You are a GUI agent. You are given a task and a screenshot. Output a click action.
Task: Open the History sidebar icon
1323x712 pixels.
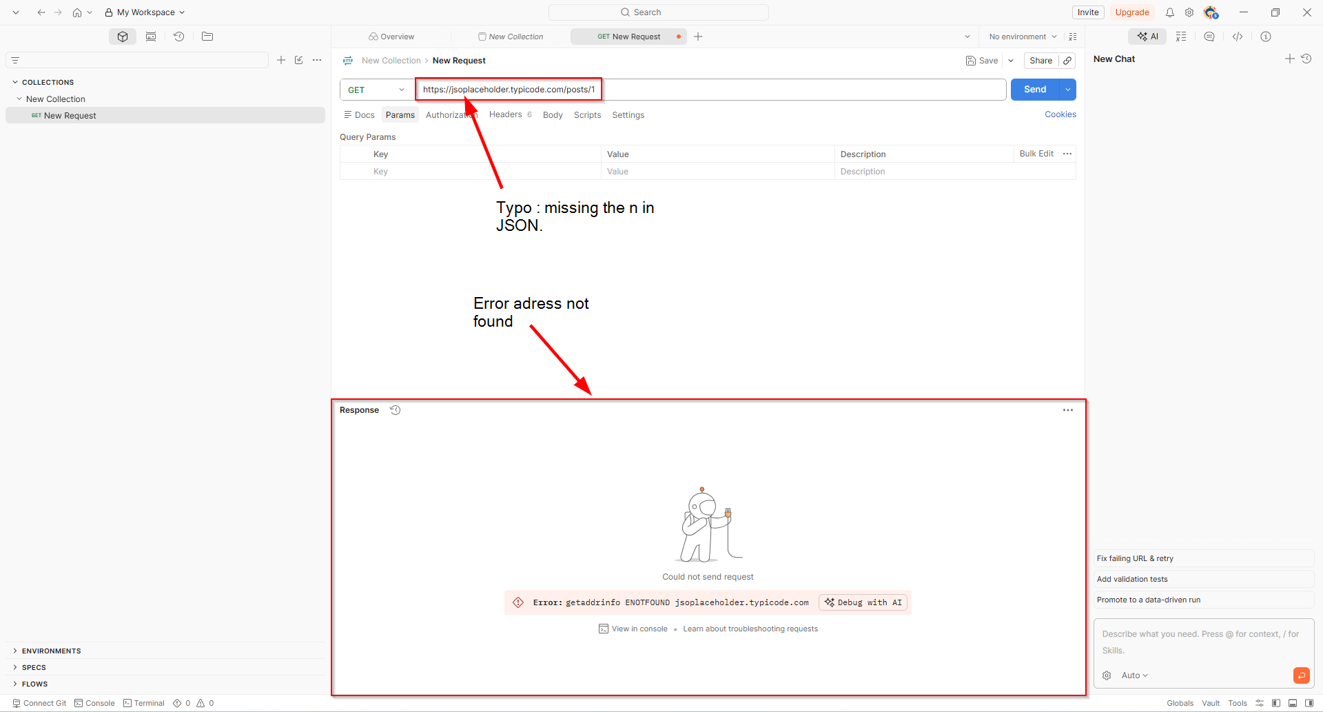pyautogui.click(x=179, y=37)
